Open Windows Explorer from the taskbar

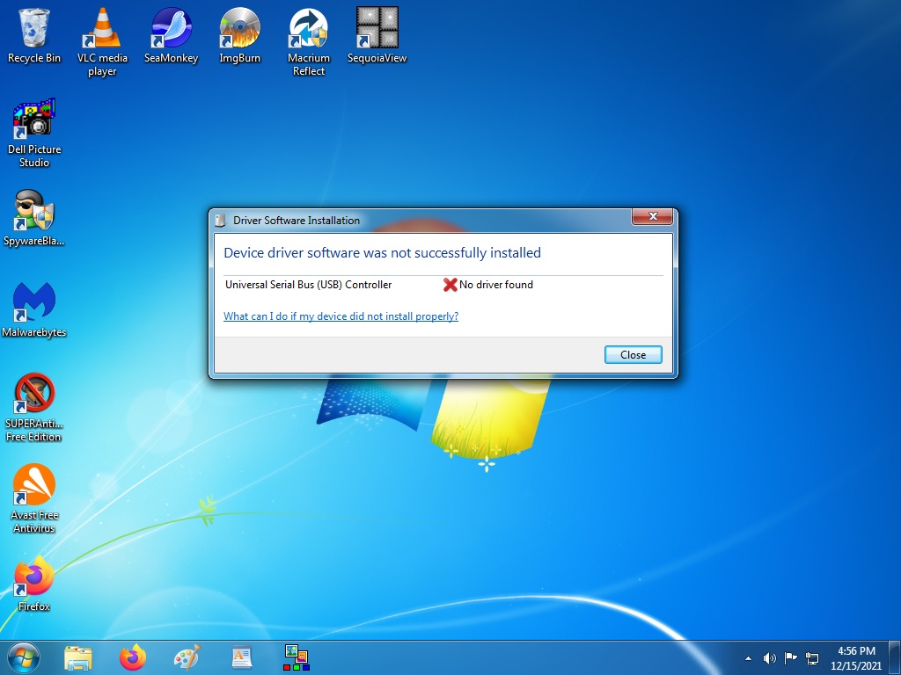[78, 657]
